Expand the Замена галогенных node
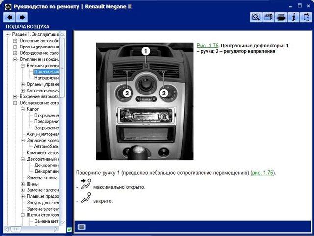 [23, 190]
